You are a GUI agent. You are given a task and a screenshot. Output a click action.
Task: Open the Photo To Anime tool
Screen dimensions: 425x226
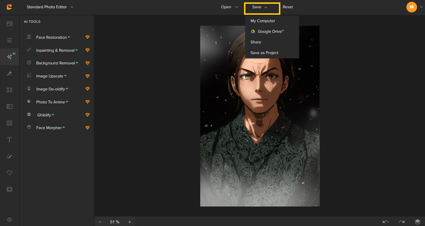(51, 102)
